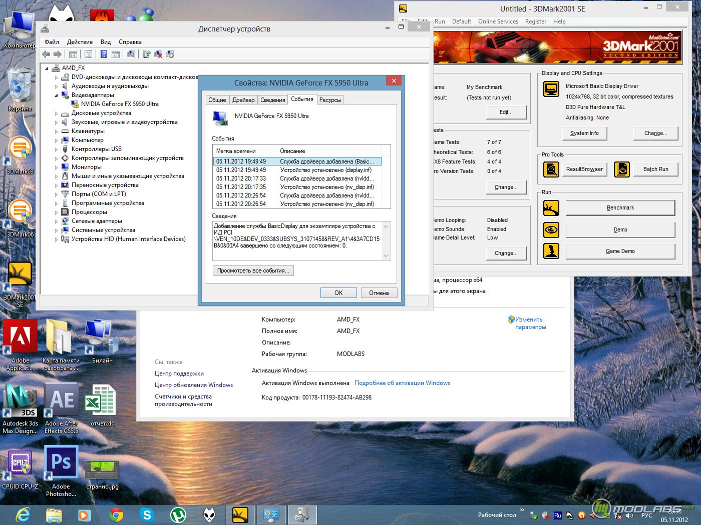Expand the Сетевые адаптеры device category
This screenshot has height=525, width=701.
tap(56, 221)
